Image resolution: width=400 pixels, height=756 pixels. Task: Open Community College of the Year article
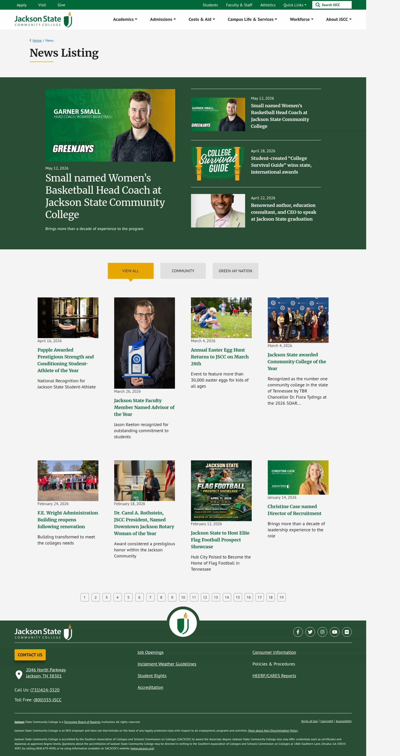point(297,361)
